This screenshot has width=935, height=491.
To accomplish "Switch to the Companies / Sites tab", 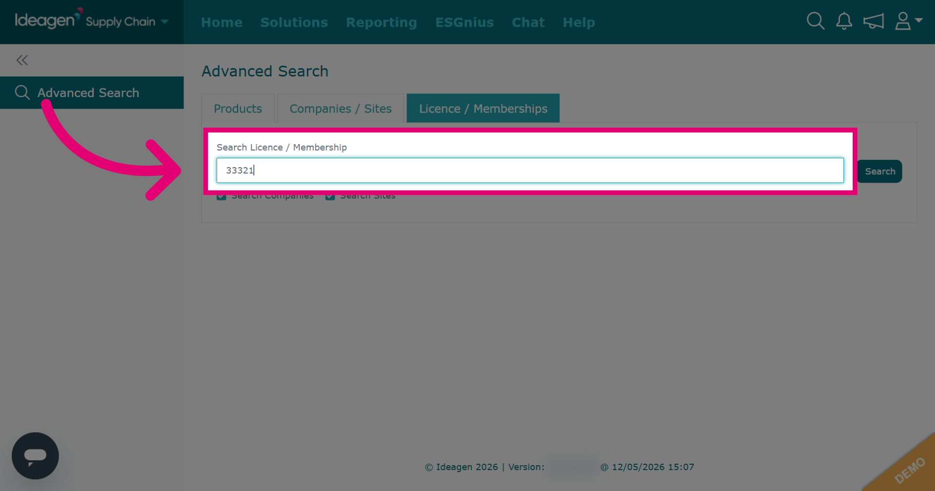I will click(x=340, y=108).
